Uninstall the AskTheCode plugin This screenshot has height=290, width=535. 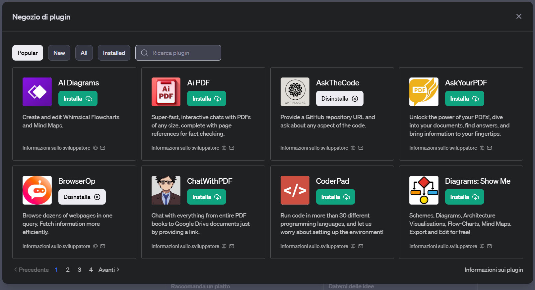(x=339, y=99)
